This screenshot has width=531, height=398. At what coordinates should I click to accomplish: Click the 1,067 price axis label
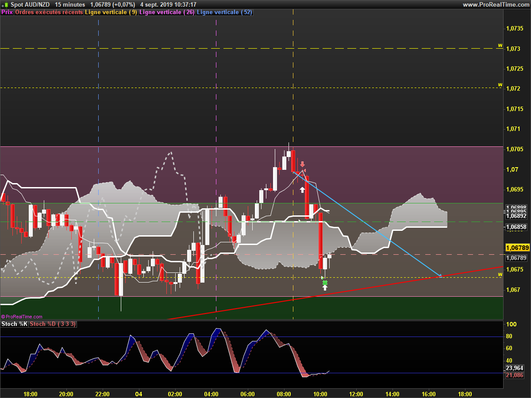coord(513,290)
